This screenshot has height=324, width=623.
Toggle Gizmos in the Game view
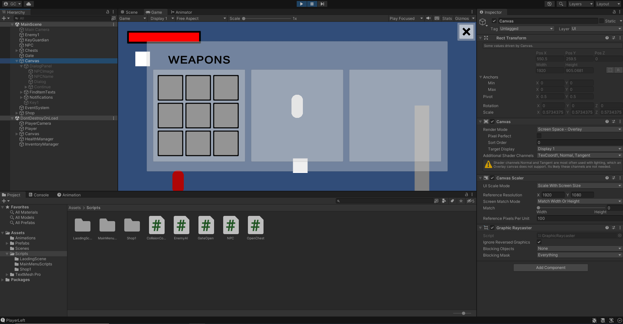tap(462, 19)
